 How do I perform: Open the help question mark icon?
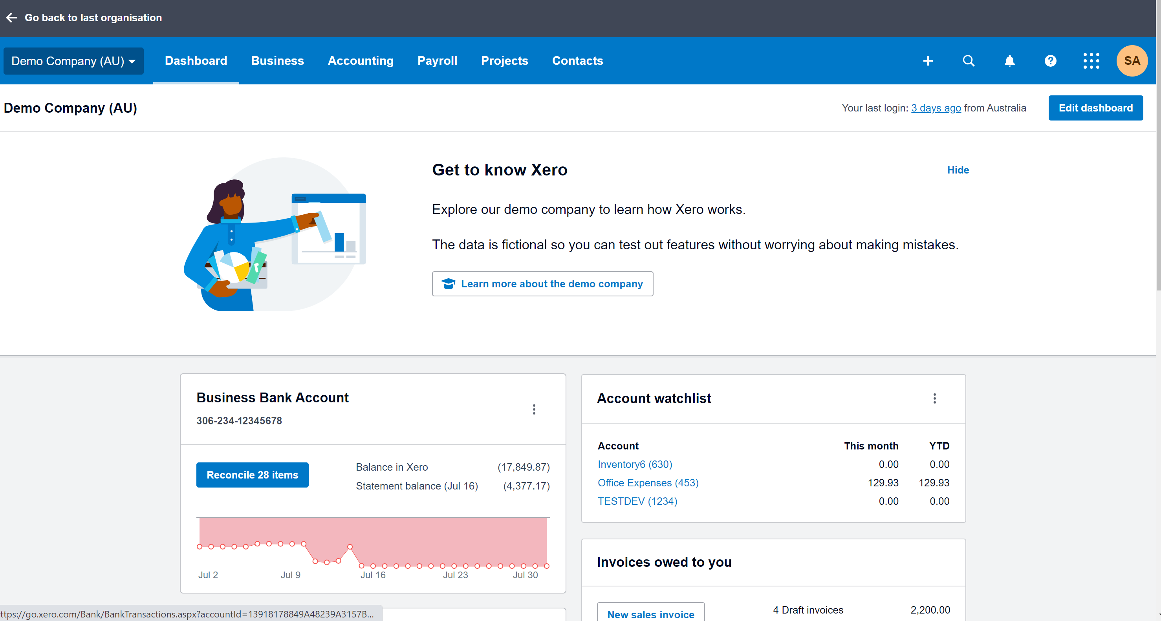tap(1050, 61)
